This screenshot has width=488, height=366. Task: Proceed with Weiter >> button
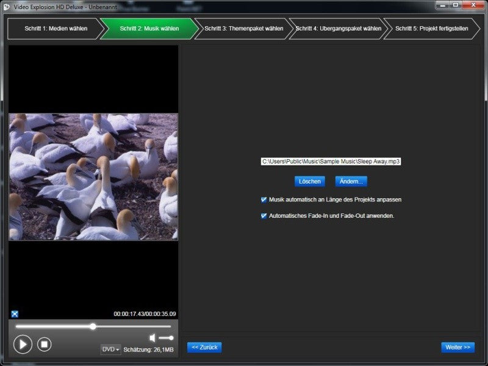(x=458, y=347)
